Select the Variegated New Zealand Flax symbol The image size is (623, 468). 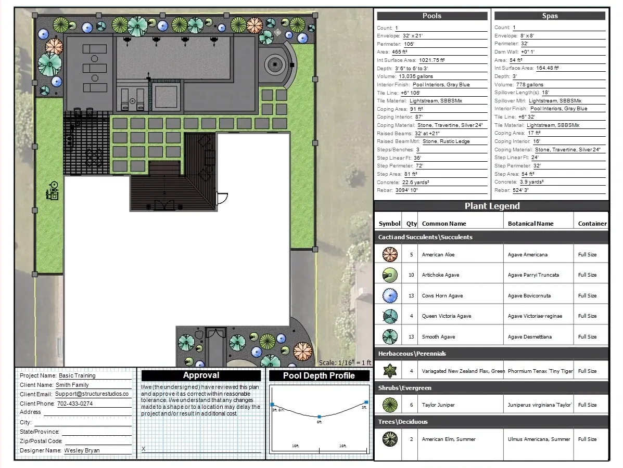pyautogui.click(x=389, y=371)
